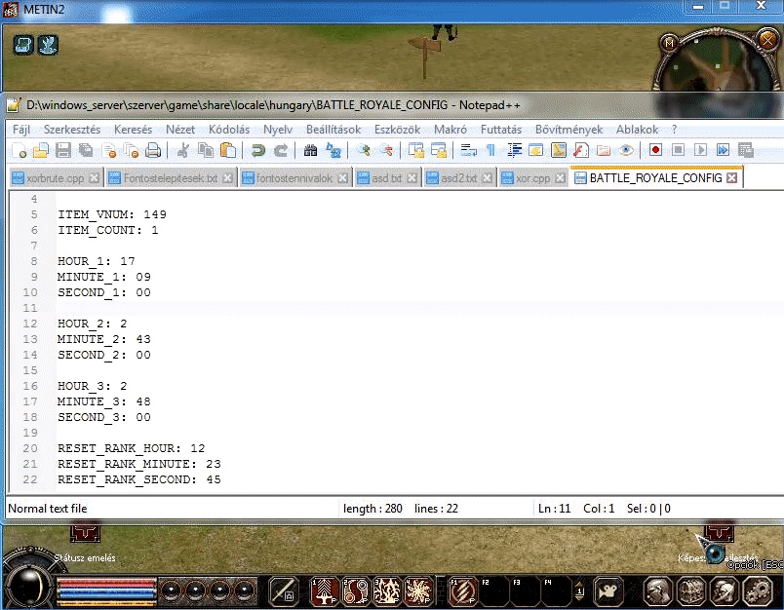Toggle the show all characters pilcrow icon
Viewport: 784px width, 610px height.
point(490,150)
